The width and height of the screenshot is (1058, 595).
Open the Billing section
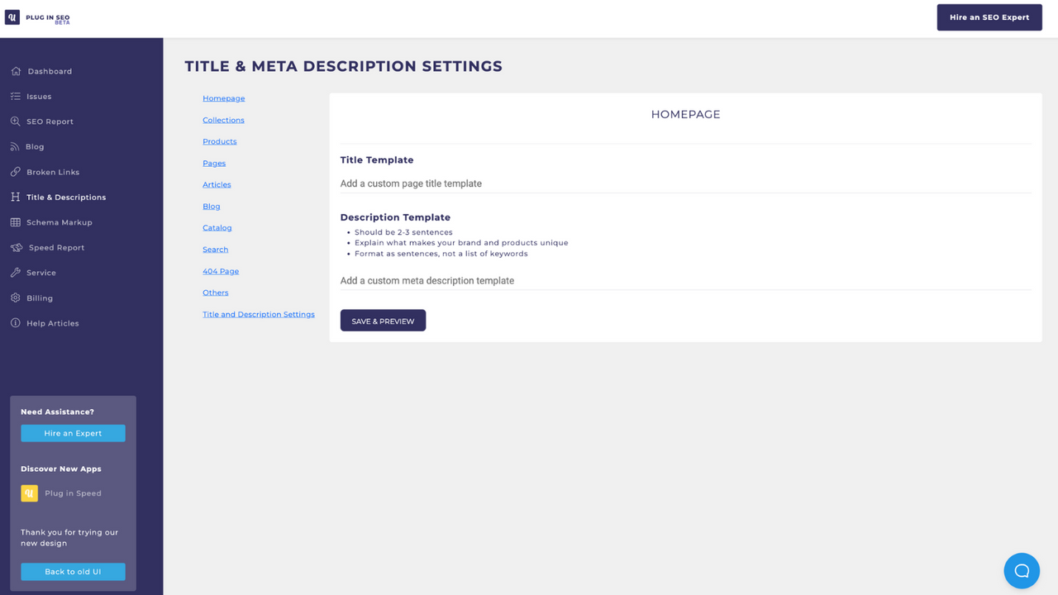[x=14, y=297]
